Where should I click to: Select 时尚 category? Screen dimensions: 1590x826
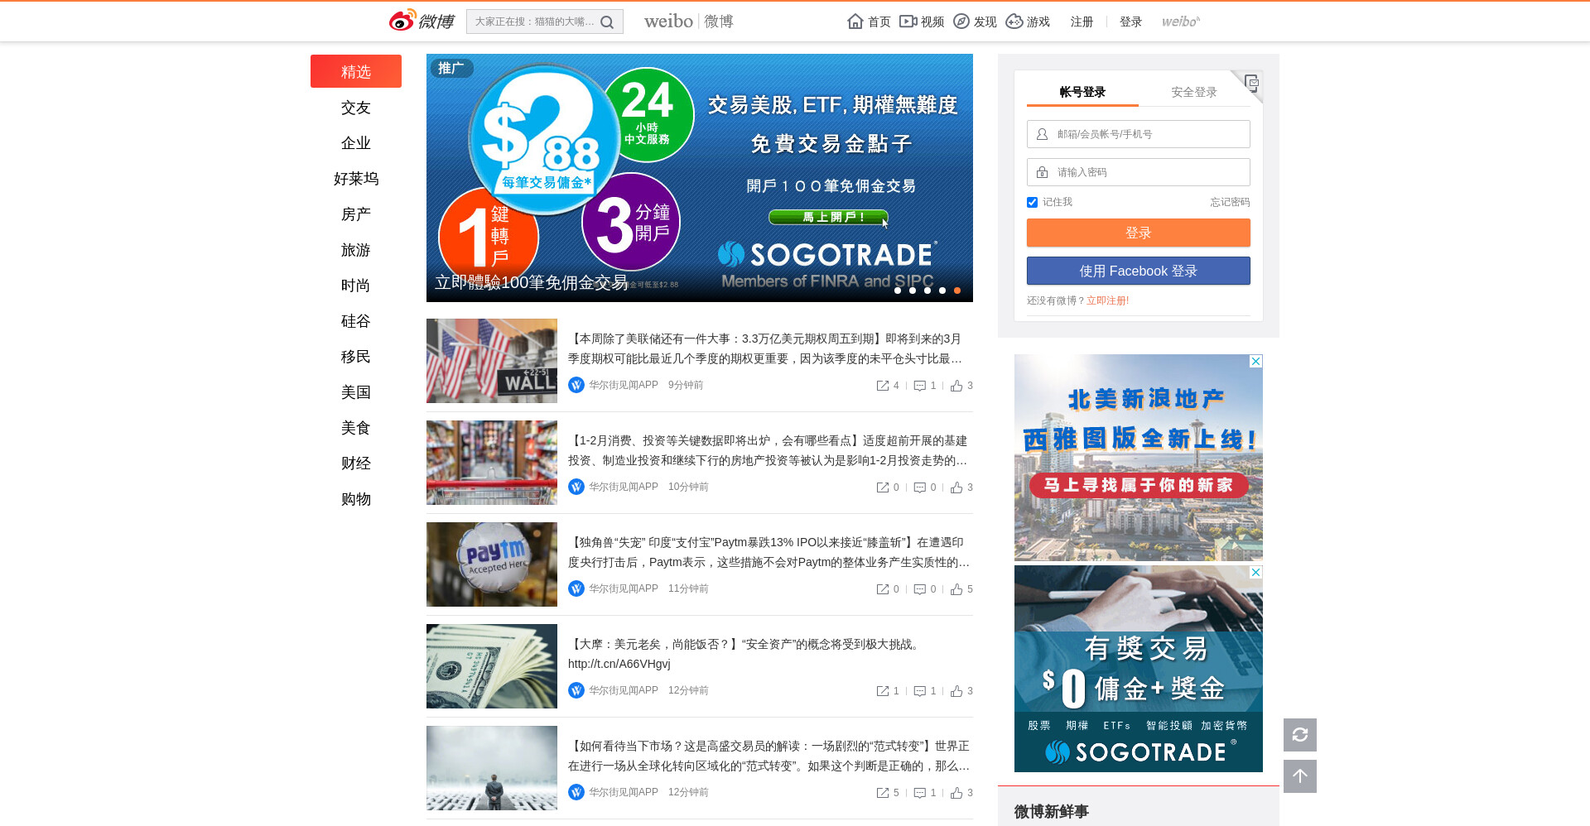click(356, 286)
